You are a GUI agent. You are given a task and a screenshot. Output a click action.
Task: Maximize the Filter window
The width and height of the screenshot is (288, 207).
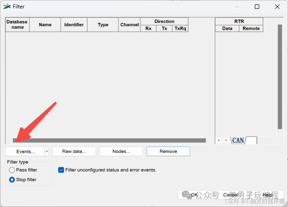point(257,7)
